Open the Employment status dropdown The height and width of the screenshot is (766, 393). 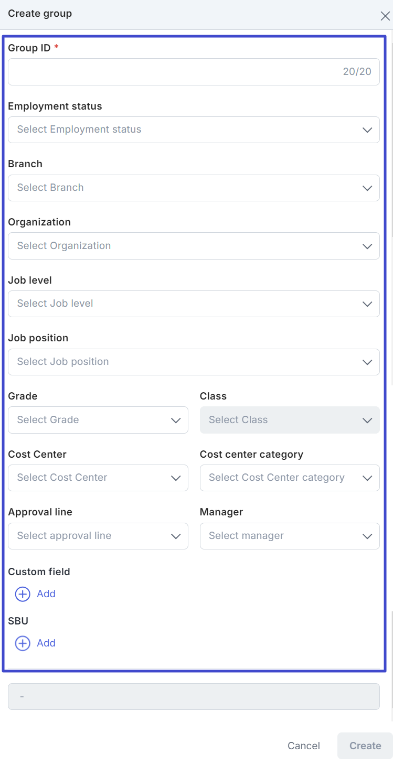(x=194, y=130)
